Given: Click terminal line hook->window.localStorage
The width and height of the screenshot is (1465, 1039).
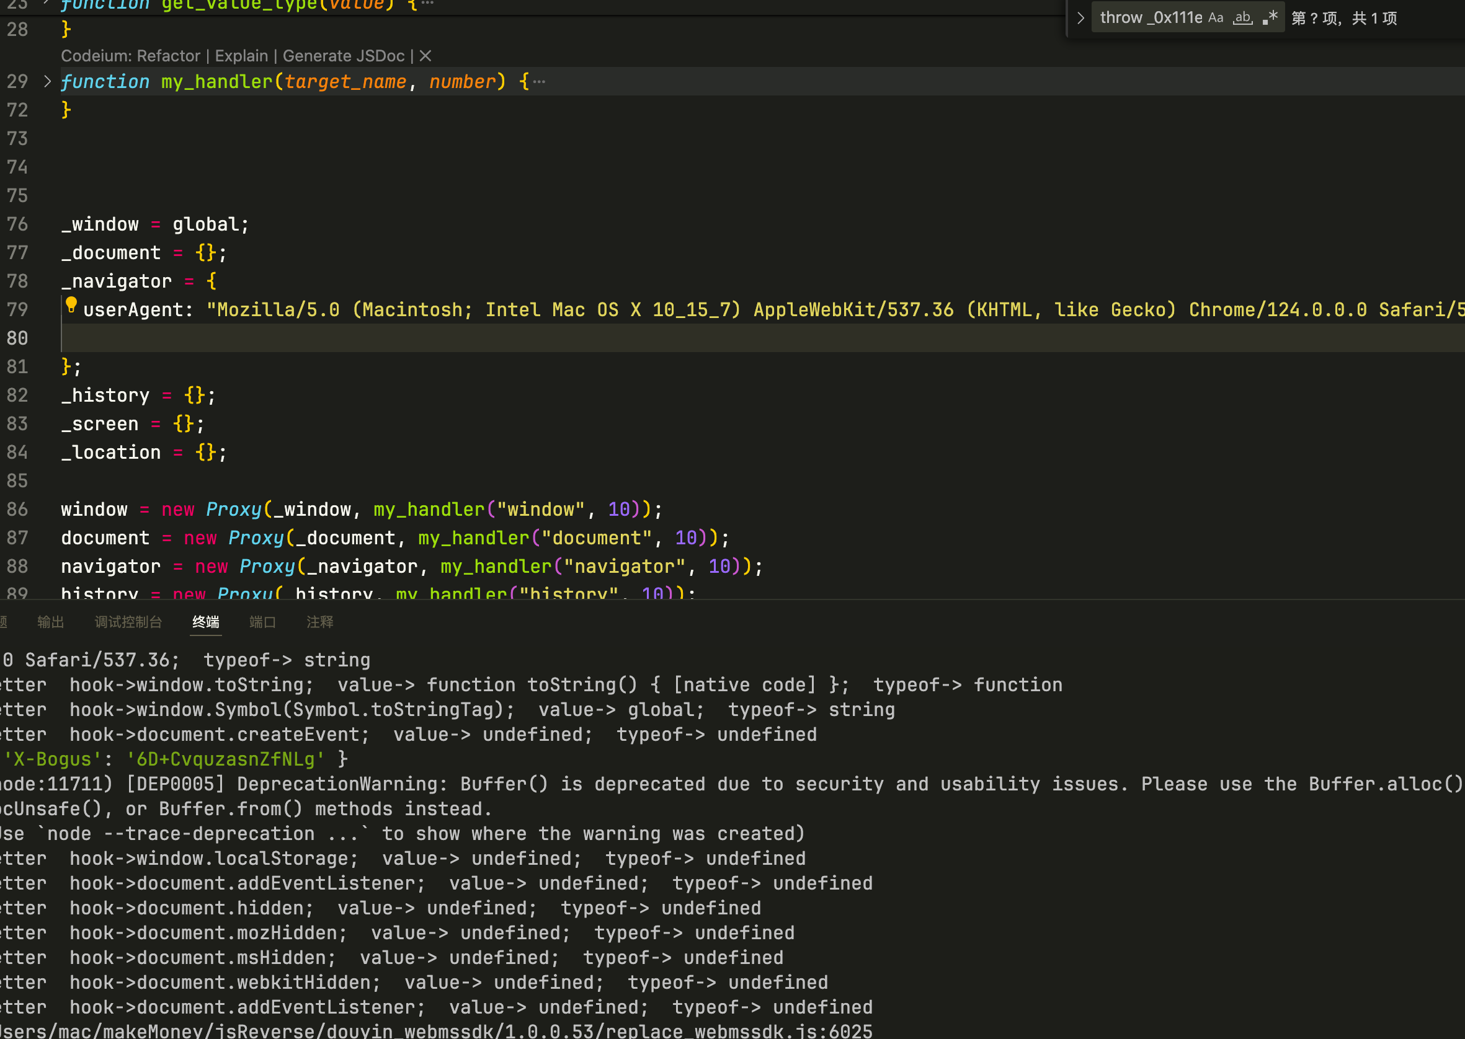Looking at the screenshot, I should tap(403, 859).
